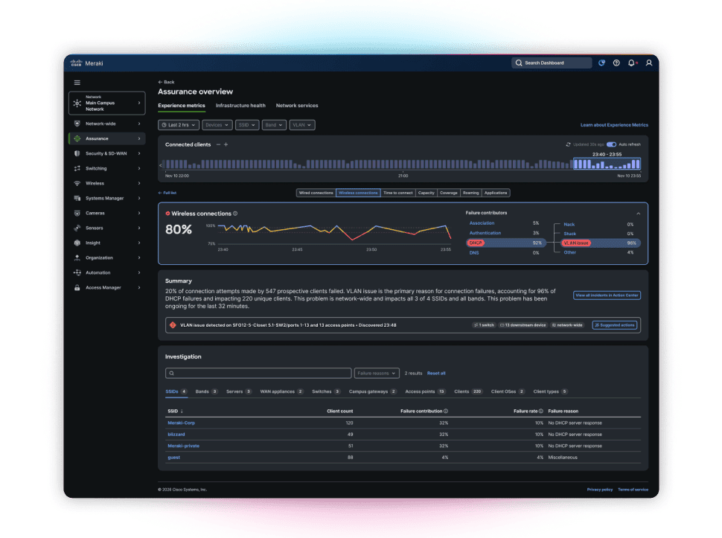The height and width of the screenshot is (538, 722).
Task: Select the Capacity metric tab
Action: [x=426, y=193]
